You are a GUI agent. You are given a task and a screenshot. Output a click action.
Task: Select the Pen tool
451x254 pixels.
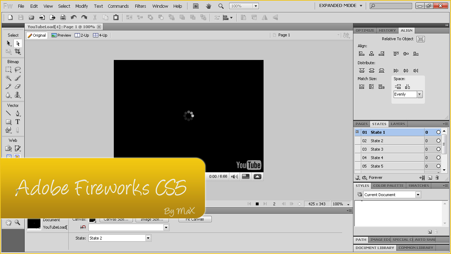pos(18,113)
